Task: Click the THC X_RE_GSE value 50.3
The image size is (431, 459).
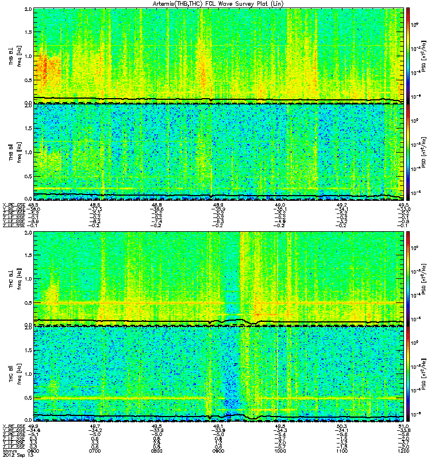Action: [x=342, y=426]
